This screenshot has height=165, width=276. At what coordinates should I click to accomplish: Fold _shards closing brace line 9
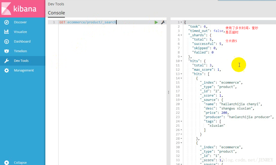[x=181, y=57]
